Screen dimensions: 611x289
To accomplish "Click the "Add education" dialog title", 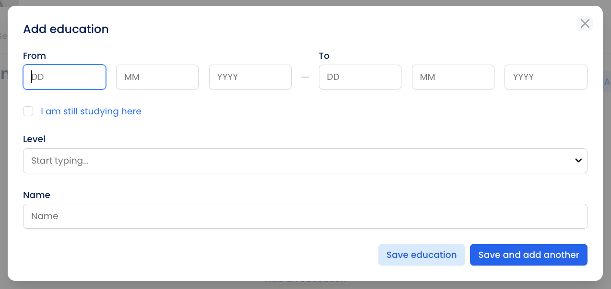I will [66, 29].
